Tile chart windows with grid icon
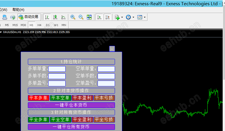Image resolution: width=225 pixels, height=131 pixels. click(89, 17)
